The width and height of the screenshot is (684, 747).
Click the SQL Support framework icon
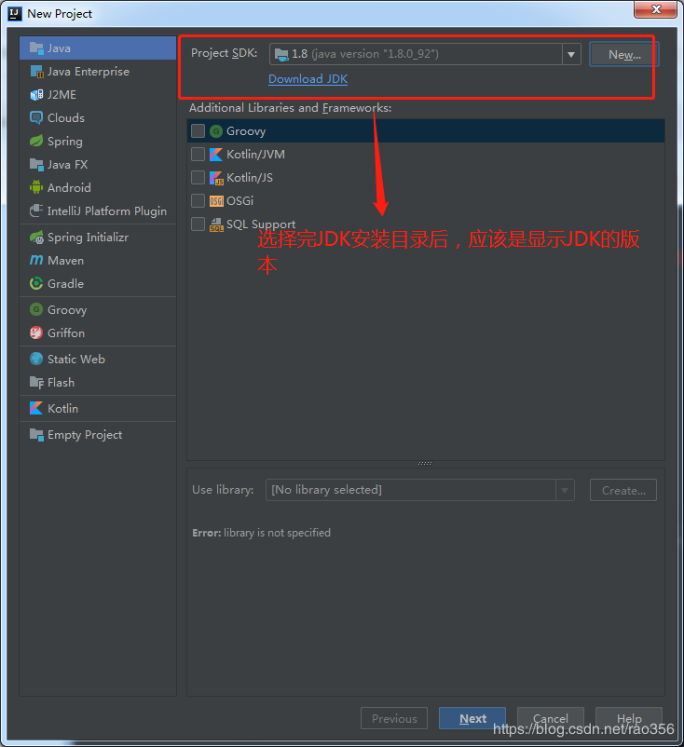pyautogui.click(x=216, y=224)
